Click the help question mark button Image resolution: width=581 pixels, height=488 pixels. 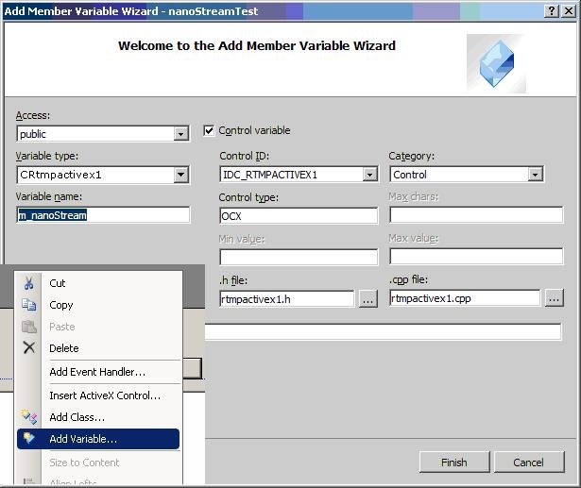[x=551, y=10]
